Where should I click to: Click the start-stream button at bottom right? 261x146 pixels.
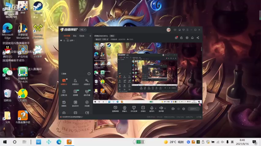193,109
